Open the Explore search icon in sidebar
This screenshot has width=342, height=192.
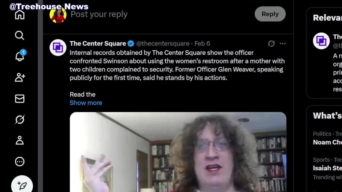click(20, 35)
